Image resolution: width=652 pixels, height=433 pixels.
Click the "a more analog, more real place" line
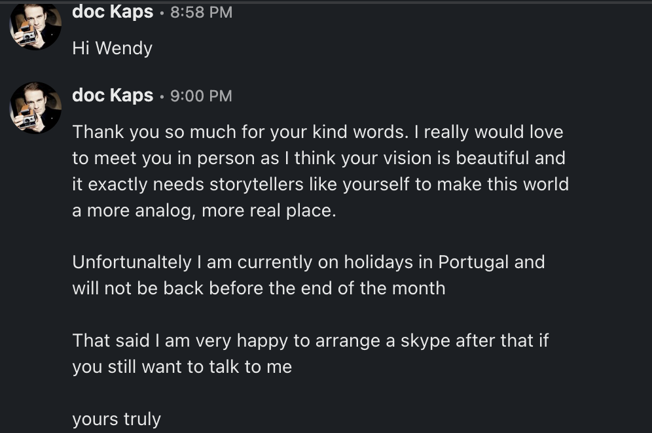(204, 211)
